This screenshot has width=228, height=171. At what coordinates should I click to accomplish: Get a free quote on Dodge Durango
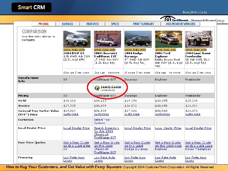(137, 146)
